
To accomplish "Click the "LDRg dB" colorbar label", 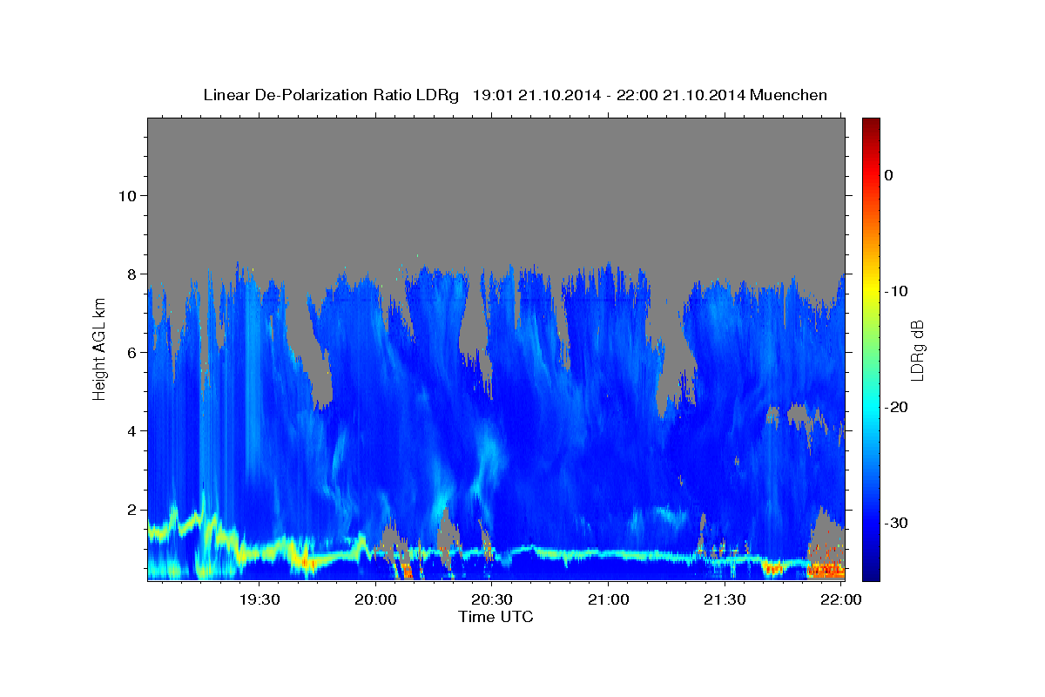I will (916, 350).
